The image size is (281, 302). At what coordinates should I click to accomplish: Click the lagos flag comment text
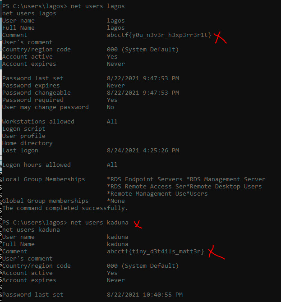pyautogui.click(x=159, y=35)
